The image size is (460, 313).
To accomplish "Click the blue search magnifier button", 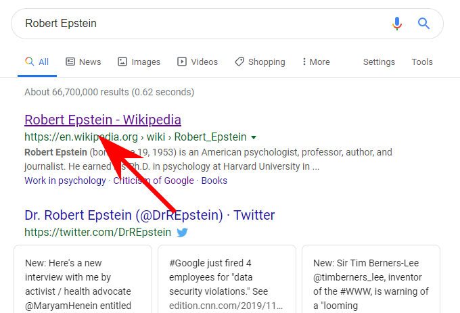I will click(424, 24).
